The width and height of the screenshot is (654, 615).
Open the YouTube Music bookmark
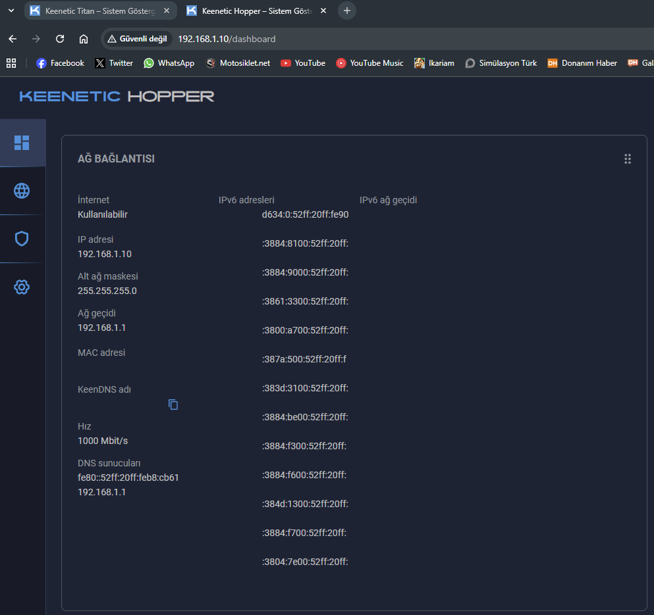point(369,63)
